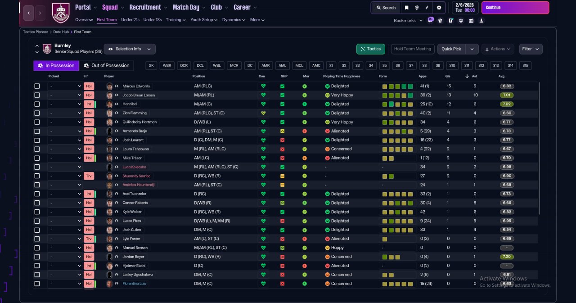Tick the checkbox for Marcus Edwards

37,86
